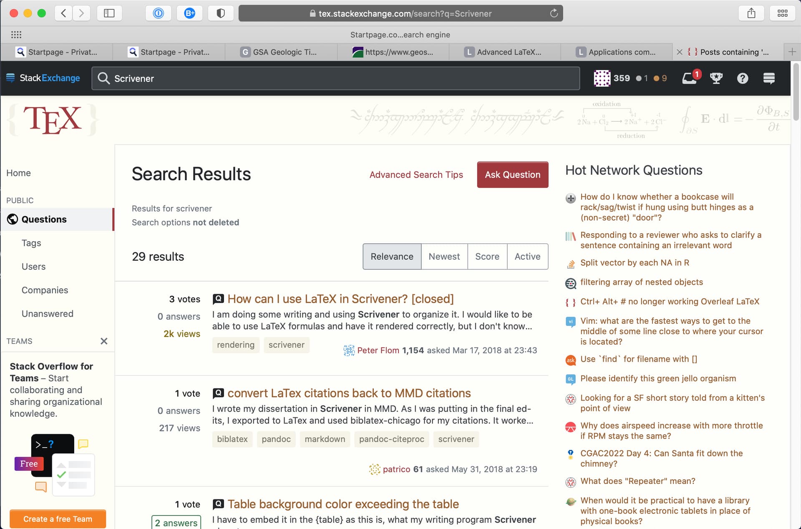801x529 pixels.
Task: Reload the page with the refresh icon
Action: [x=554, y=13]
